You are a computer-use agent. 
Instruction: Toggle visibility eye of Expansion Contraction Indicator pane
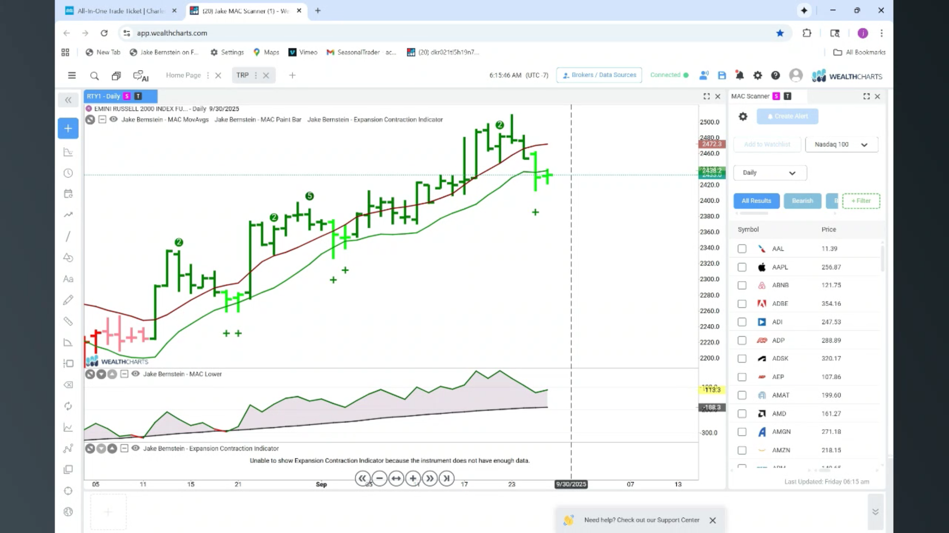point(135,449)
